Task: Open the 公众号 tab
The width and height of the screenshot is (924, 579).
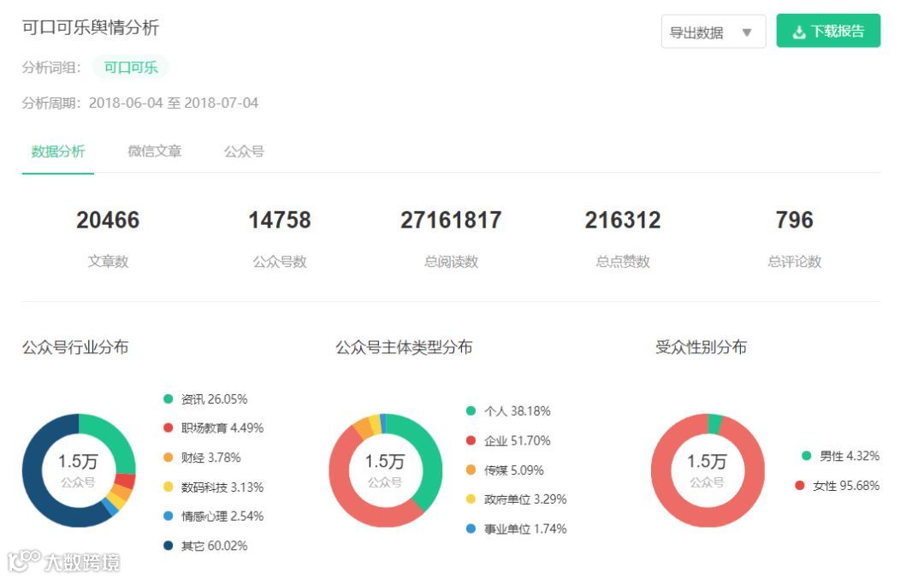Action: [x=244, y=151]
